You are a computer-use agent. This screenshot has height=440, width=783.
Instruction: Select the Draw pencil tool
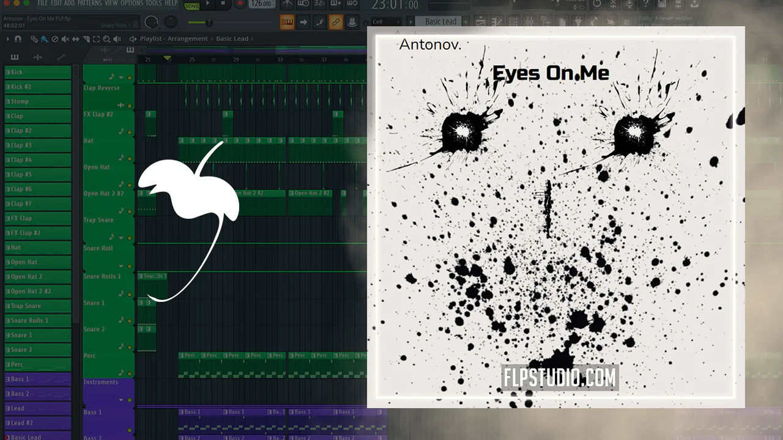point(34,38)
